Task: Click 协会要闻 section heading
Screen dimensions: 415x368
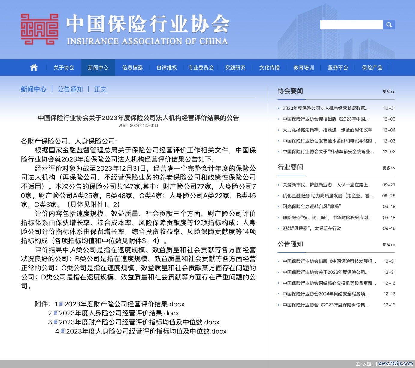Action: pyautogui.click(x=290, y=91)
